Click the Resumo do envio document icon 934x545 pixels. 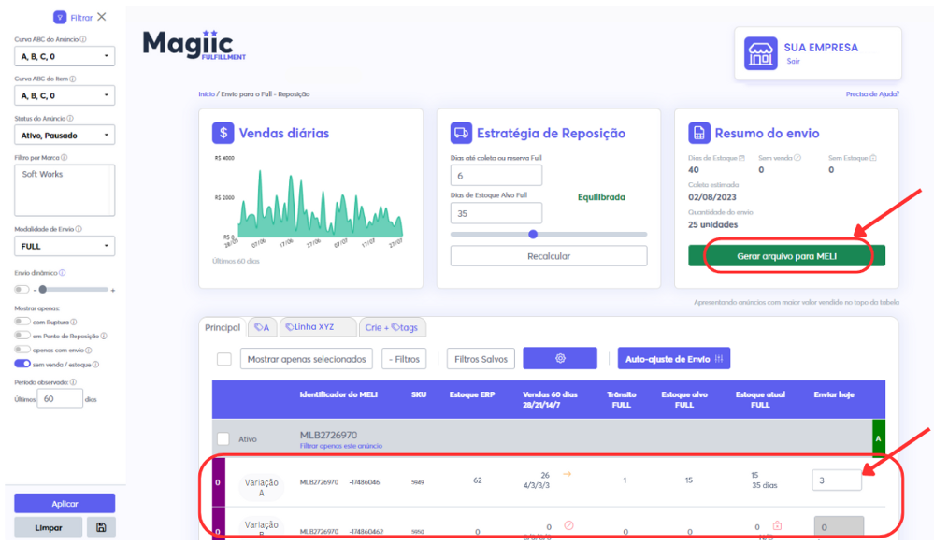pos(698,133)
